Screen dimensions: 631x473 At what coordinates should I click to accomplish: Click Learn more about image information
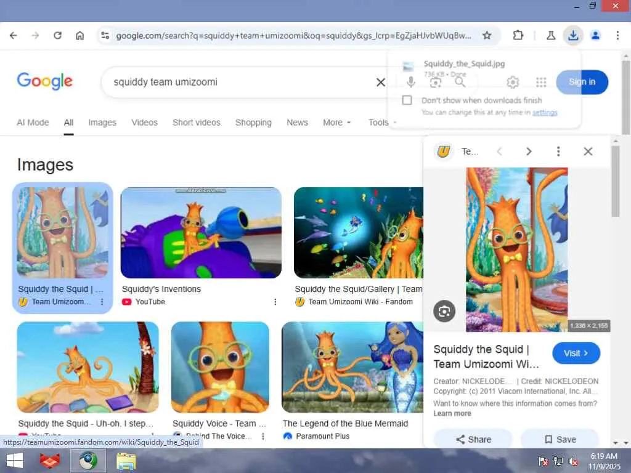pyautogui.click(x=452, y=413)
